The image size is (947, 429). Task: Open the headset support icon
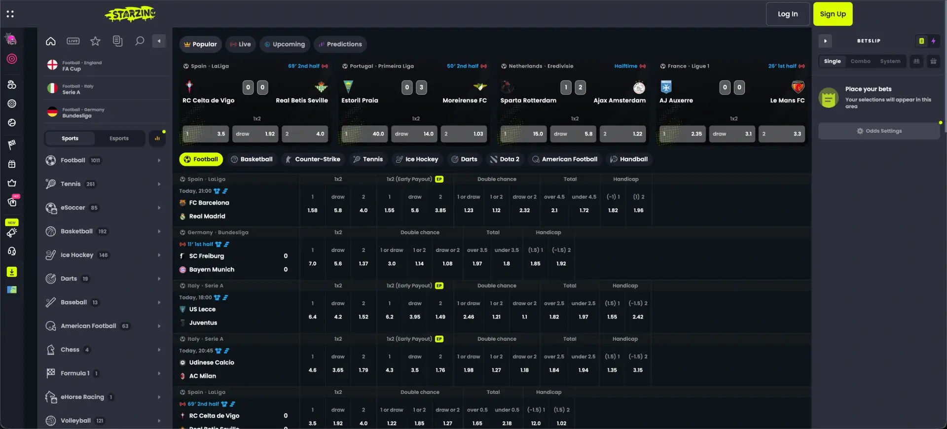click(12, 251)
